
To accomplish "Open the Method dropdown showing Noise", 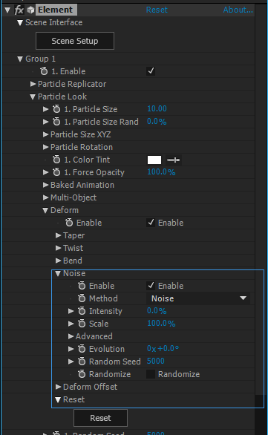I will 198,298.
